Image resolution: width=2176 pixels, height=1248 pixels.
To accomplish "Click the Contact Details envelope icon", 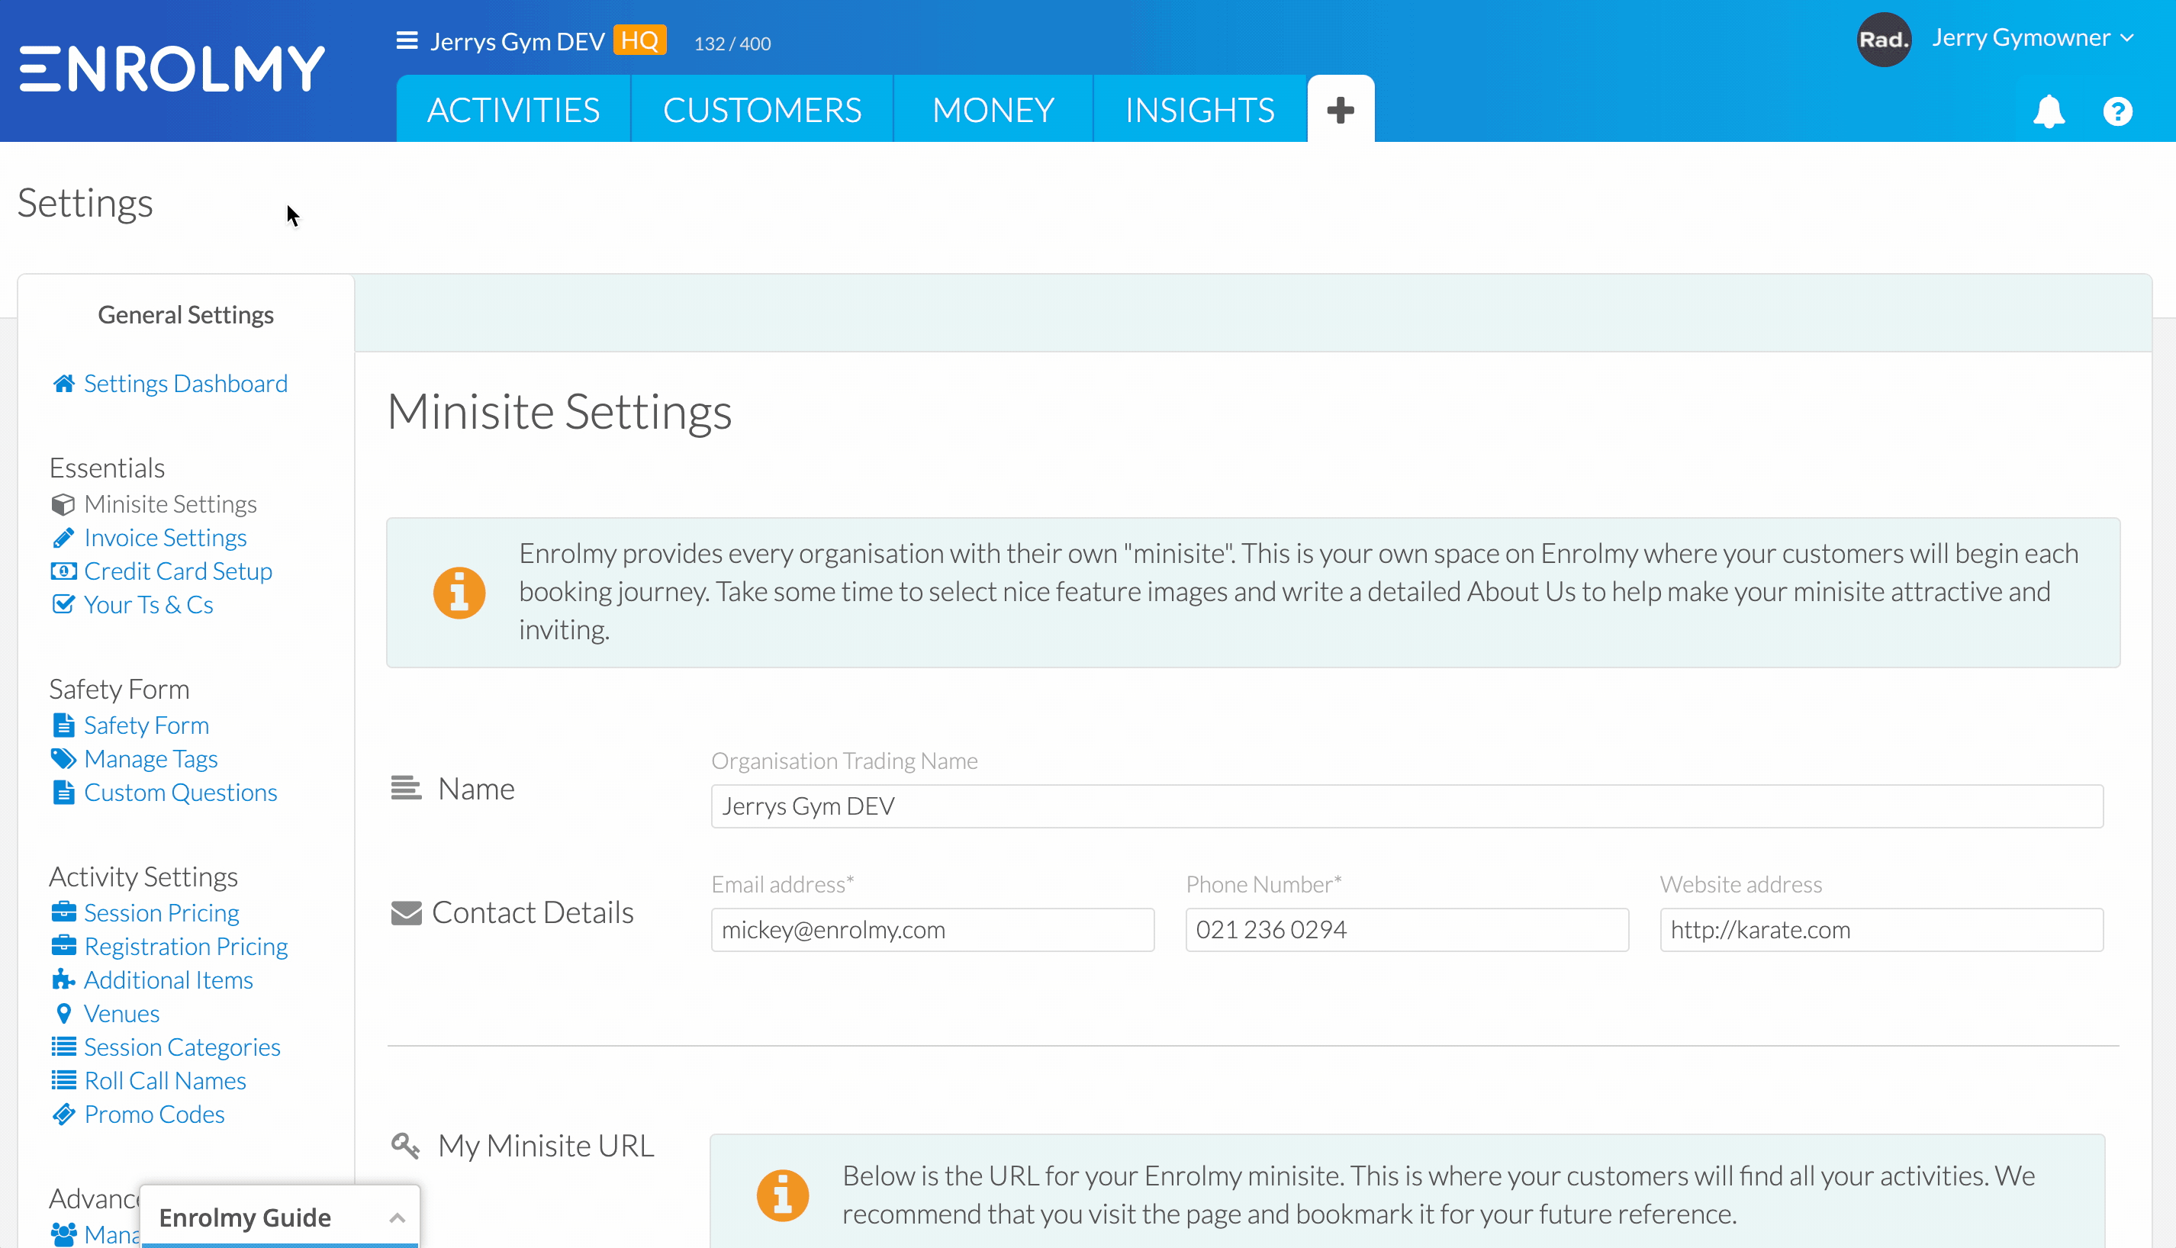I will [406, 913].
